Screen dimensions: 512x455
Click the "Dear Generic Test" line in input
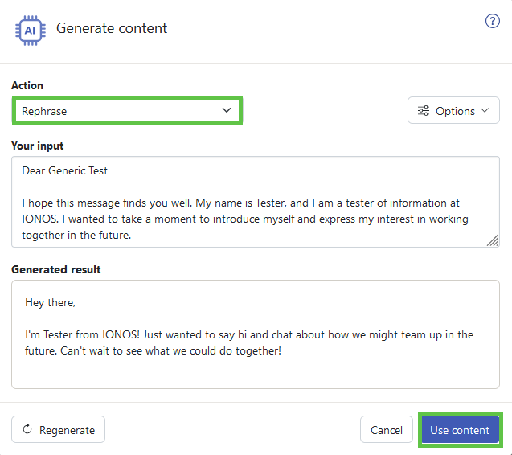(x=64, y=170)
